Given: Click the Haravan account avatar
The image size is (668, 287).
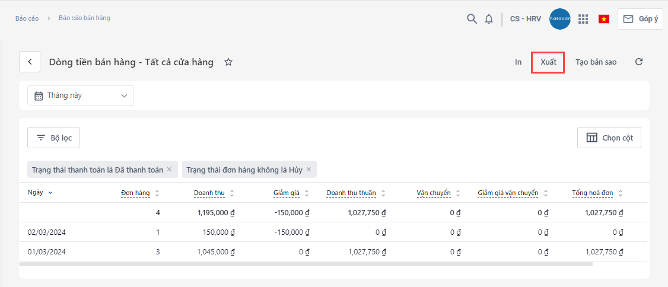Looking at the screenshot, I should point(560,19).
